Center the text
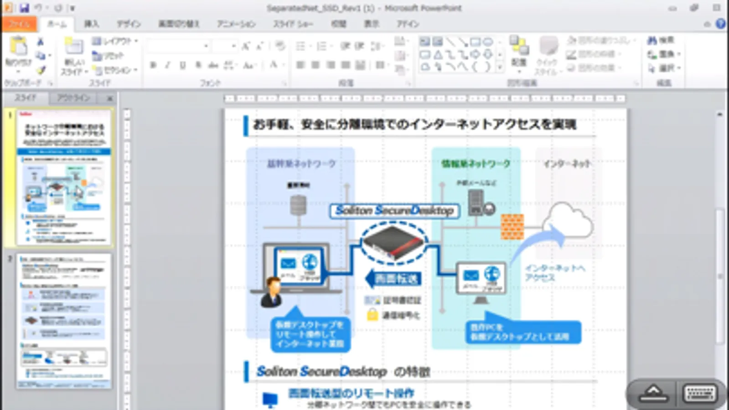729x410 pixels. (x=315, y=65)
